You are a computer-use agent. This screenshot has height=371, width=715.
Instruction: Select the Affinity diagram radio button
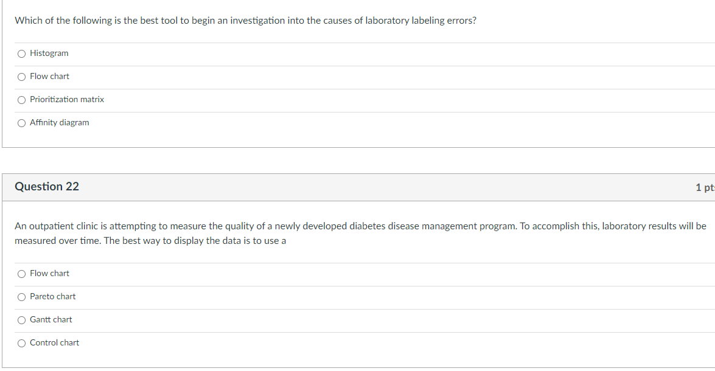(x=21, y=123)
